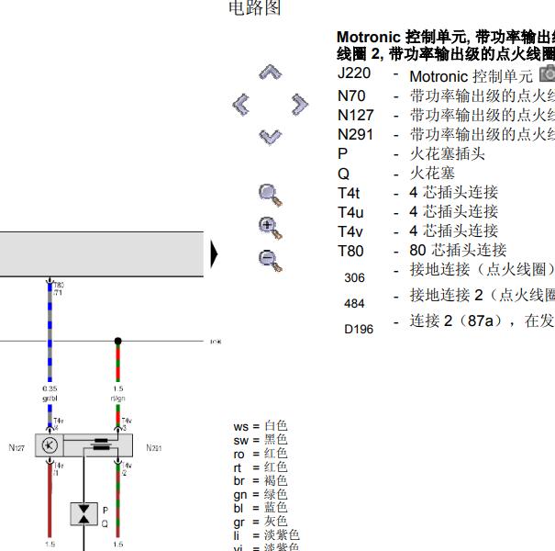Screen dimensions: 555x551
Task: Select legend entry T80
Action: pyautogui.click(x=350, y=251)
